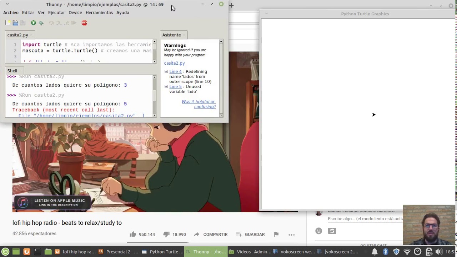457x257 pixels.
Task: Open a new browser tab with plus
Action: (231, 5)
